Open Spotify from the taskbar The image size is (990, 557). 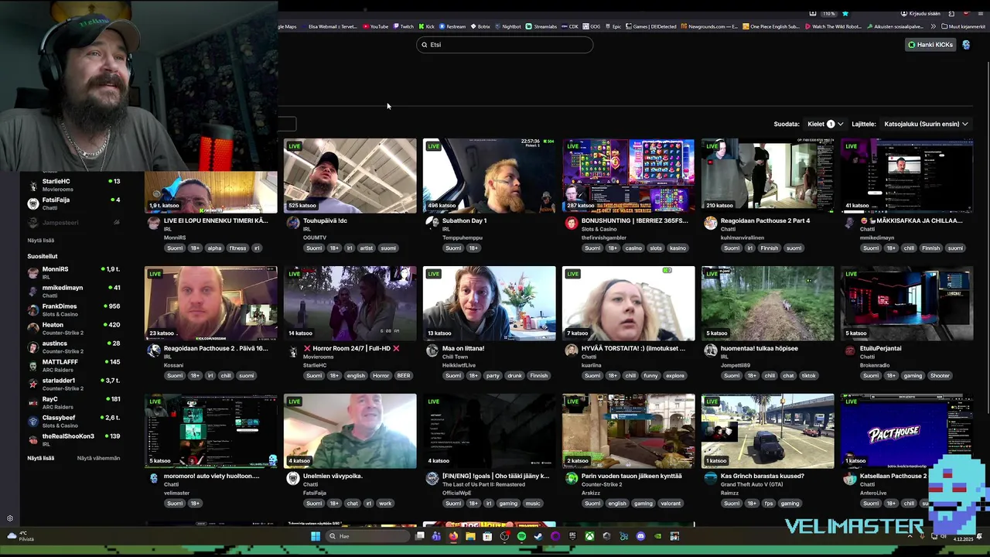click(x=521, y=536)
